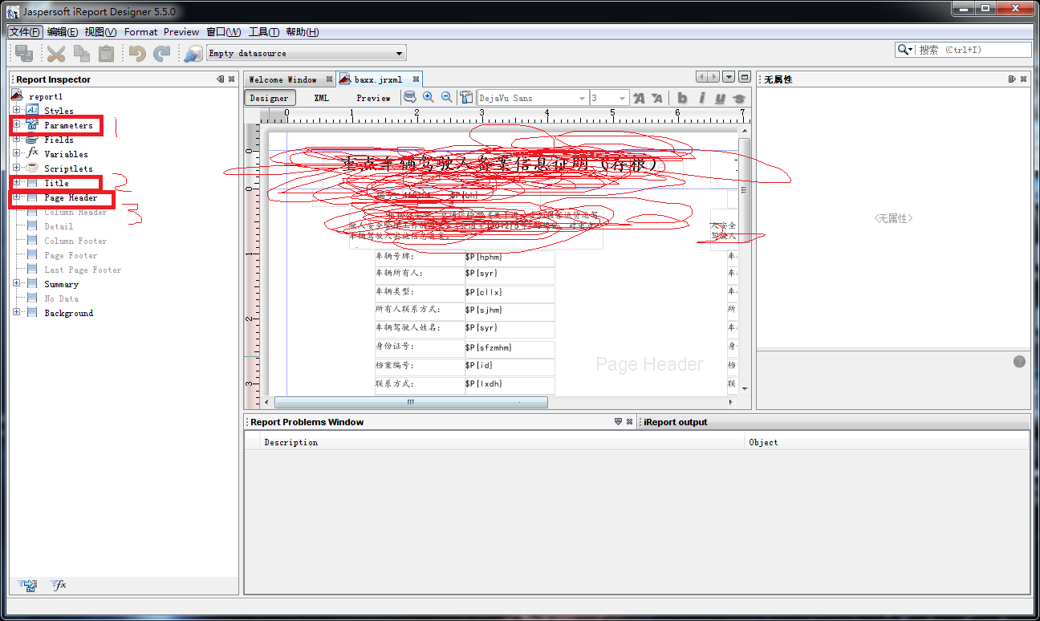Click the Copy toolbar icon
1040x621 pixels.
tap(81, 54)
